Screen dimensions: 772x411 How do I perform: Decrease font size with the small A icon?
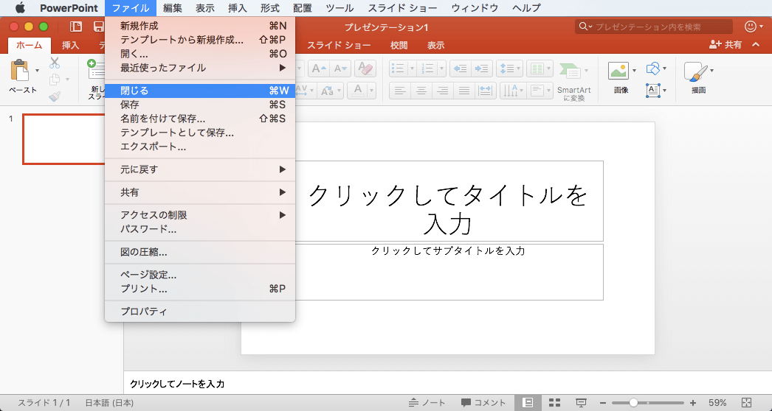340,68
